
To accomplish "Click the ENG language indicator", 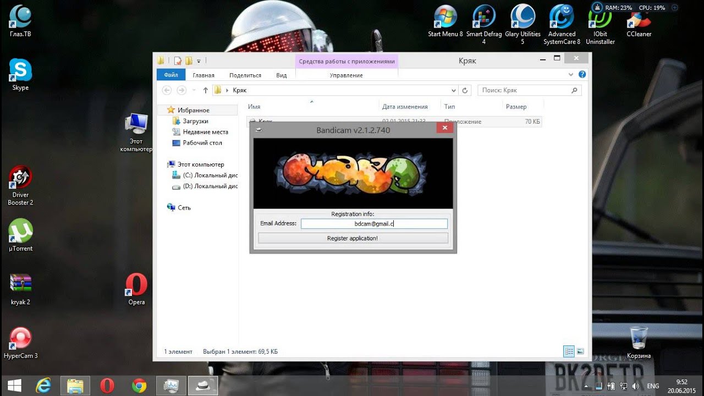I will (x=653, y=386).
